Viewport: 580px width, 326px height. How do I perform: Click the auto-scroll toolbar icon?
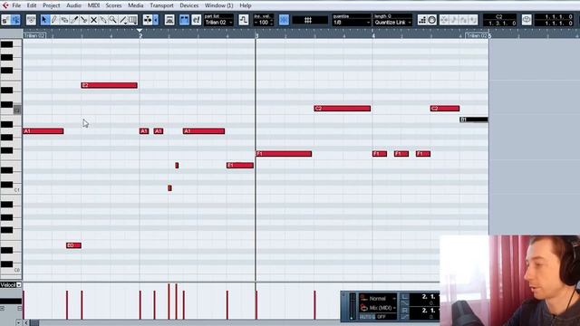[x=148, y=20]
